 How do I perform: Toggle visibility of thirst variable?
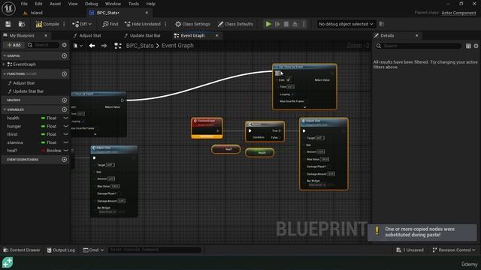(x=65, y=134)
